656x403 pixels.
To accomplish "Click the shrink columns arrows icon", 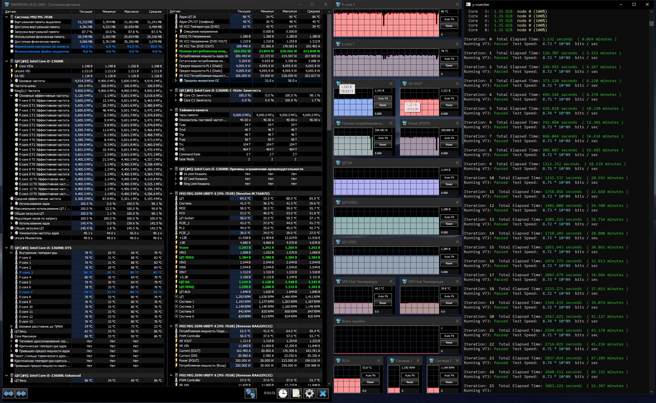I will (x=21, y=393).
